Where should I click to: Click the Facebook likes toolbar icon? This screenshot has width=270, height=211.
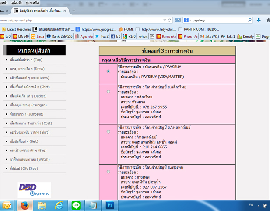[x=116, y=36]
